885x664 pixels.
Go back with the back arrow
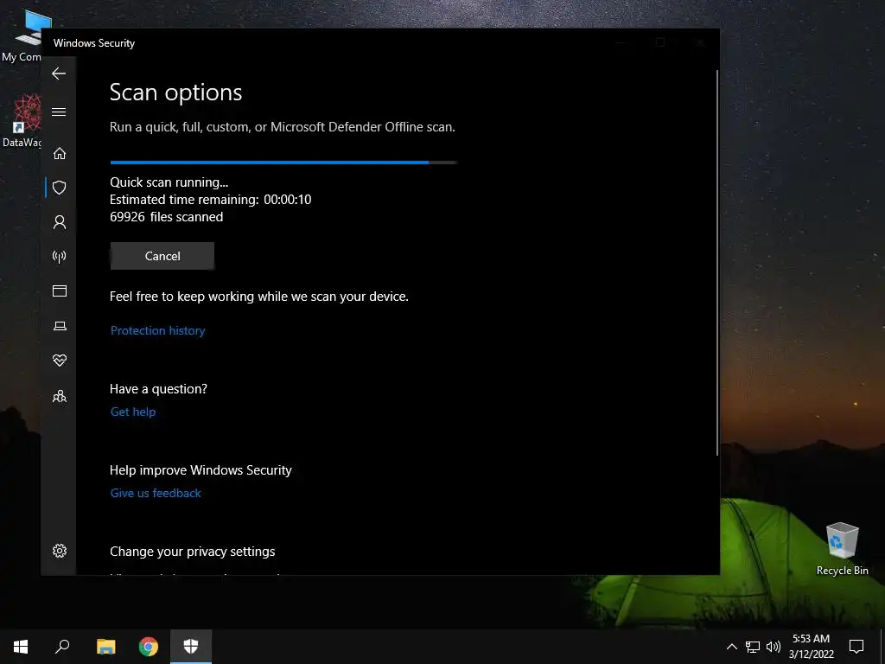(x=59, y=73)
